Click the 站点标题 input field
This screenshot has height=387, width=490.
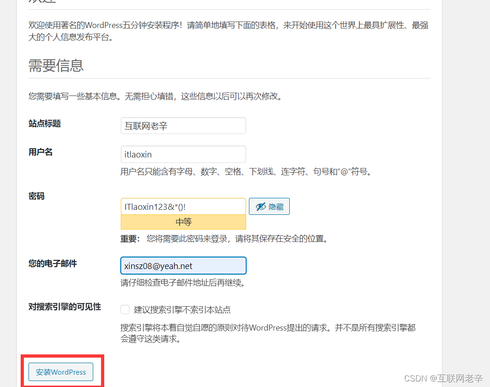(183, 126)
